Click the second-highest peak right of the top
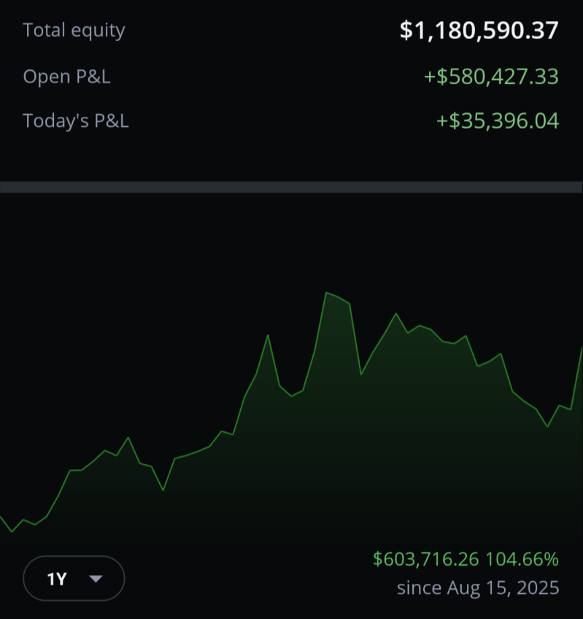The height and width of the screenshot is (619, 583). [x=396, y=313]
